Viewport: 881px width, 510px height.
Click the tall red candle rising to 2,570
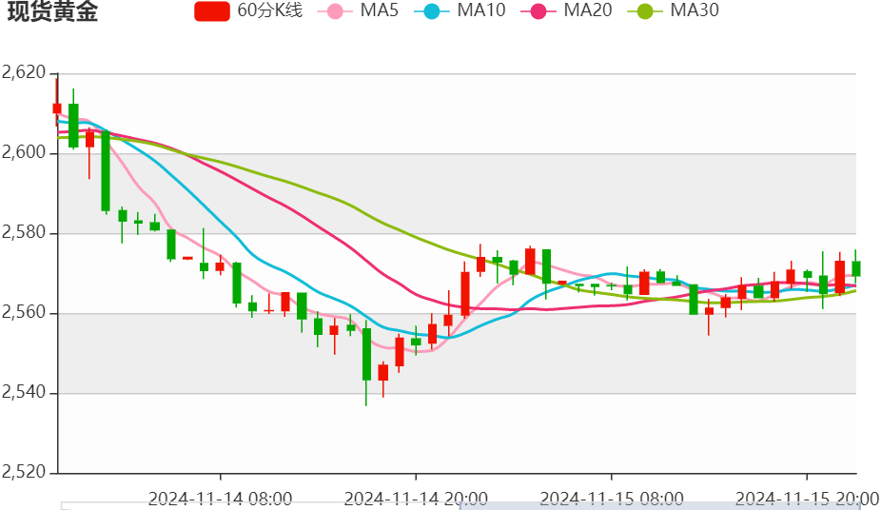pyautogui.click(x=465, y=294)
